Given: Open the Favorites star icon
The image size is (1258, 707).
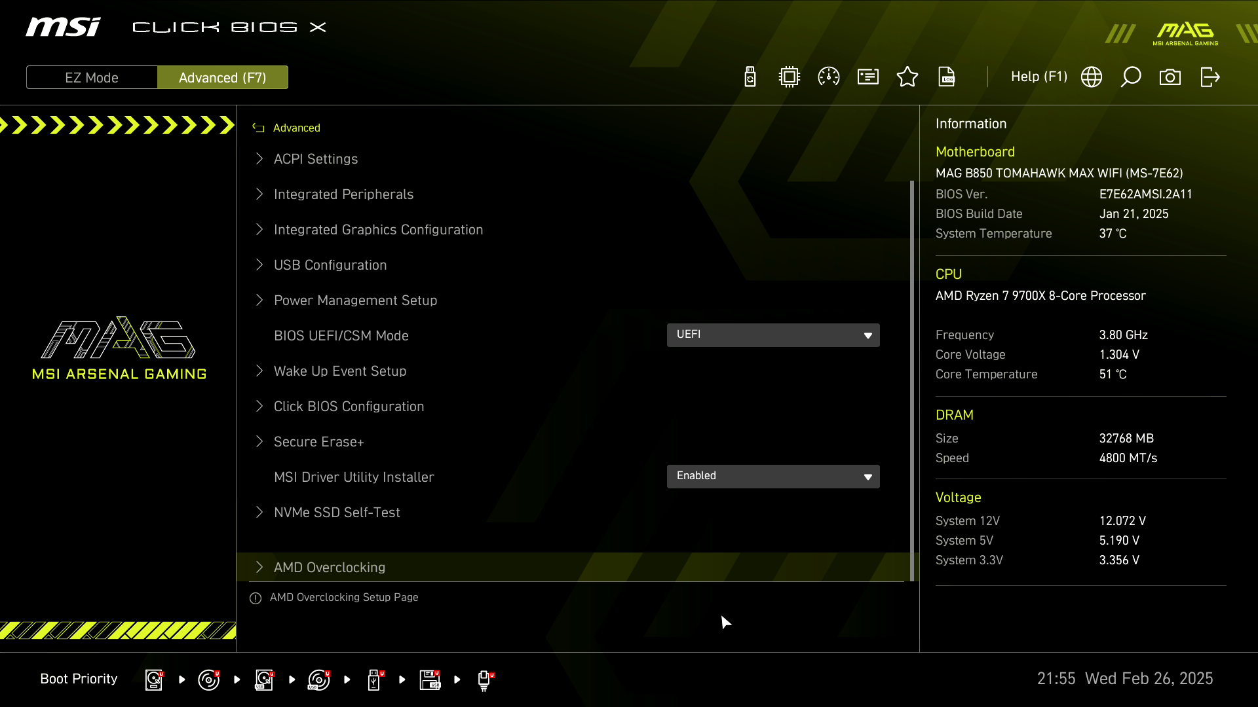Looking at the screenshot, I should [907, 77].
